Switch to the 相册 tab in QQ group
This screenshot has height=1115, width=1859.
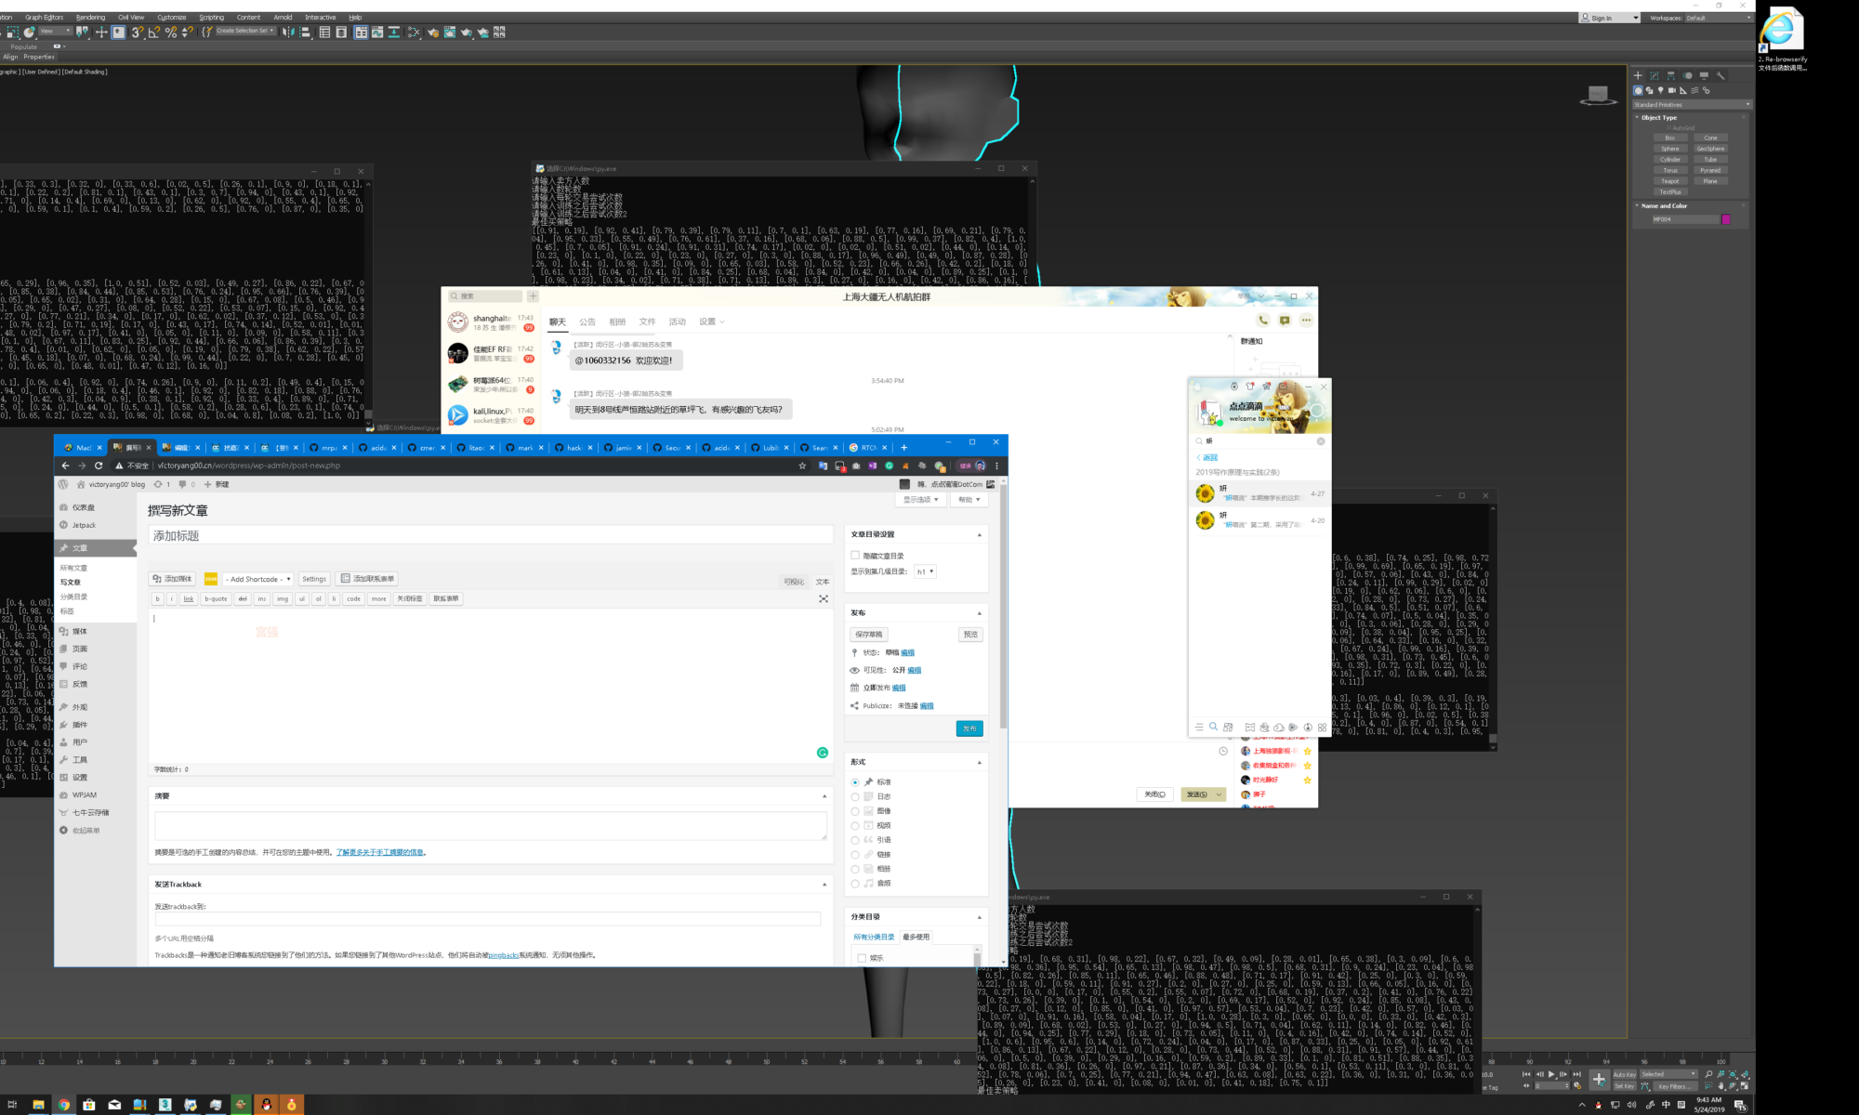pos(617,321)
